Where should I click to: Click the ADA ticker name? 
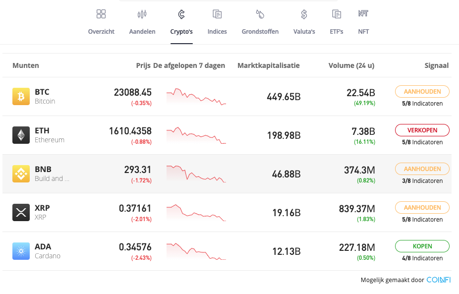coord(43,246)
